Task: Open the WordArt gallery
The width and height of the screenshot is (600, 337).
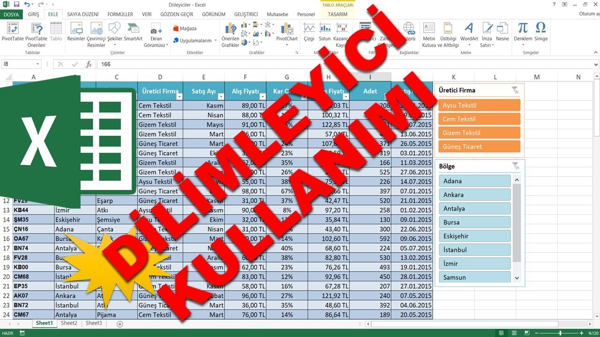Action: 469,32
